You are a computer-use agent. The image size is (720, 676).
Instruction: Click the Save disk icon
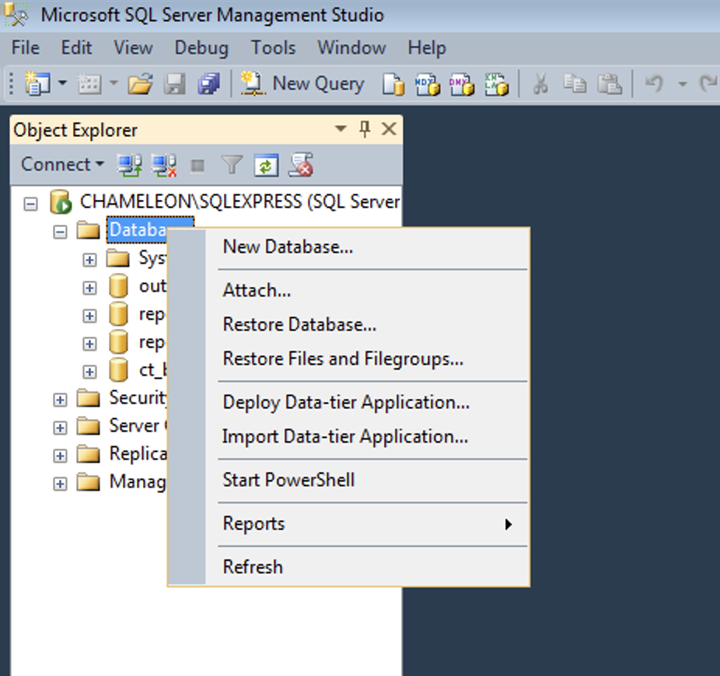(x=174, y=84)
